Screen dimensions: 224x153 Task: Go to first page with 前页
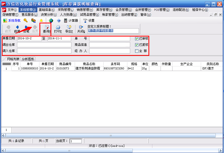(x=8, y=29)
